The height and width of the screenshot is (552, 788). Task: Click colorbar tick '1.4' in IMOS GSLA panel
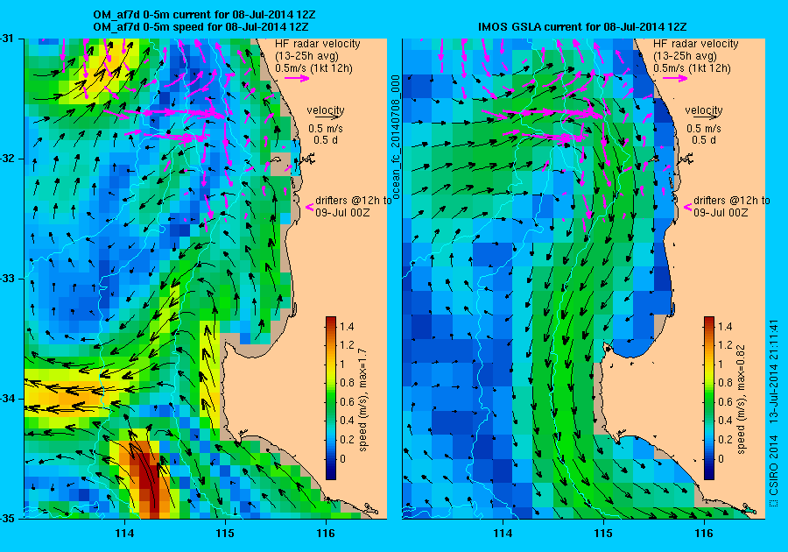725,326
